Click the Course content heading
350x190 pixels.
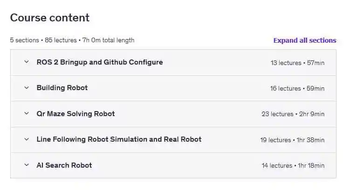coord(50,18)
